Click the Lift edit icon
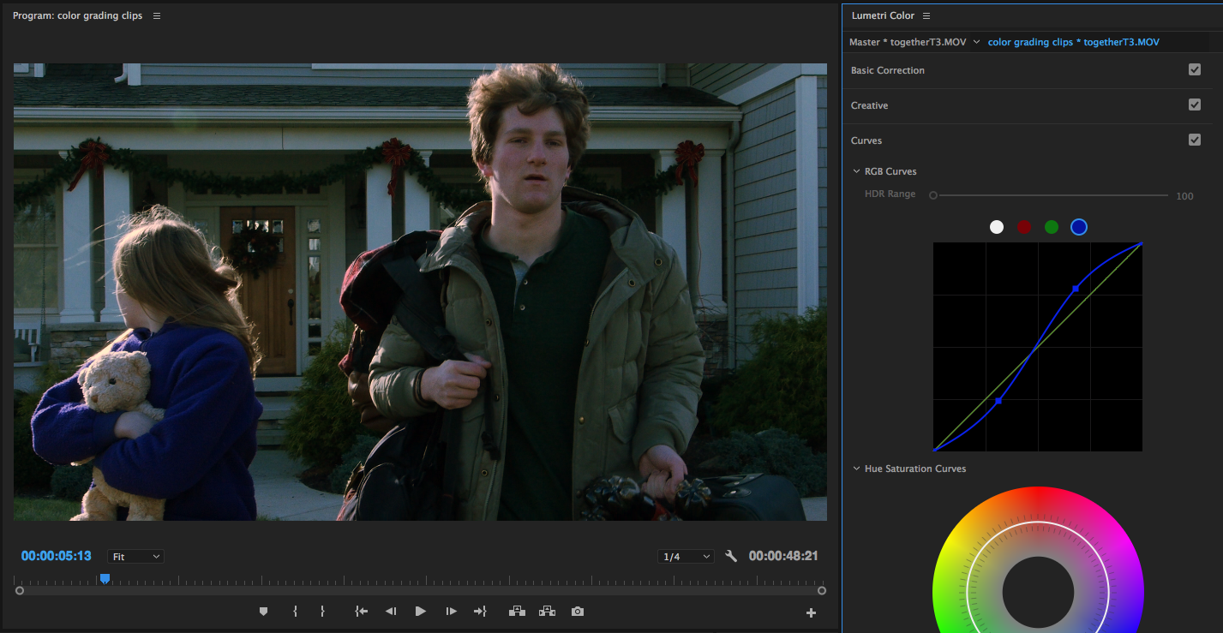 517,611
